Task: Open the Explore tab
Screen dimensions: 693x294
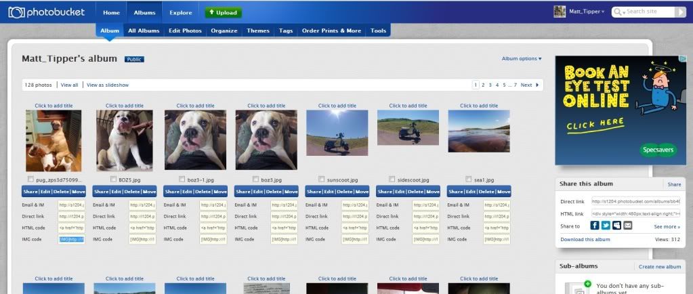Action: (181, 12)
